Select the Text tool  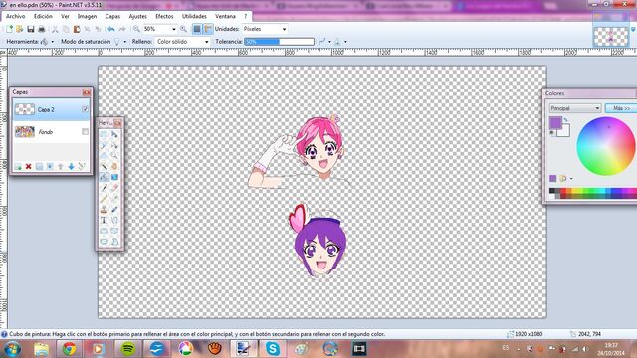(104, 220)
